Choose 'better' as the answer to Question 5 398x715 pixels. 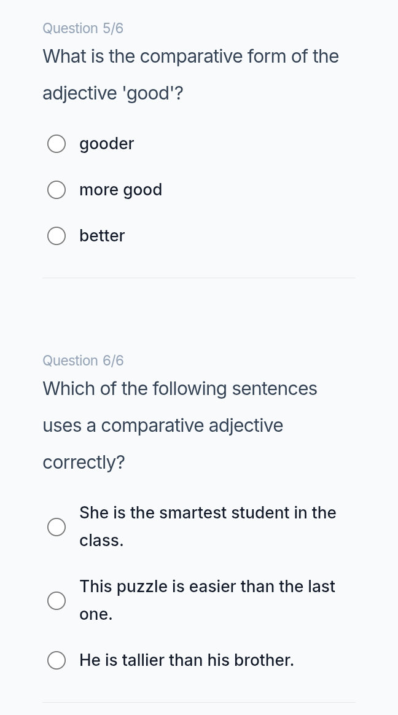tap(57, 236)
